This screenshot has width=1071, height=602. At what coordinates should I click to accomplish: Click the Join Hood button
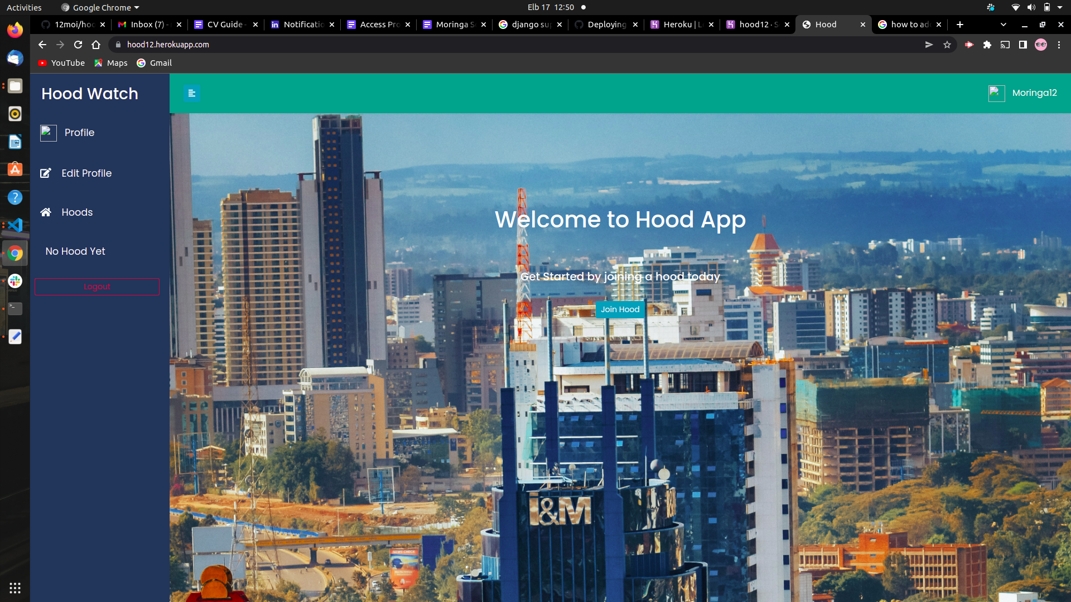(620, 309)
